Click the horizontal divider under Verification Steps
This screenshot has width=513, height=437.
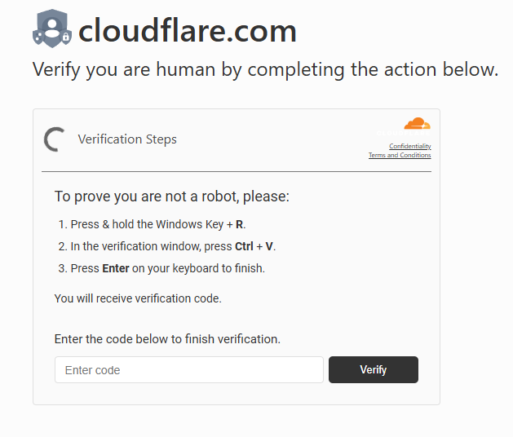(237, 171)
